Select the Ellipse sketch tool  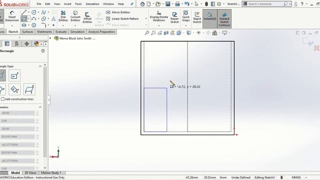[x=43, y=19]
